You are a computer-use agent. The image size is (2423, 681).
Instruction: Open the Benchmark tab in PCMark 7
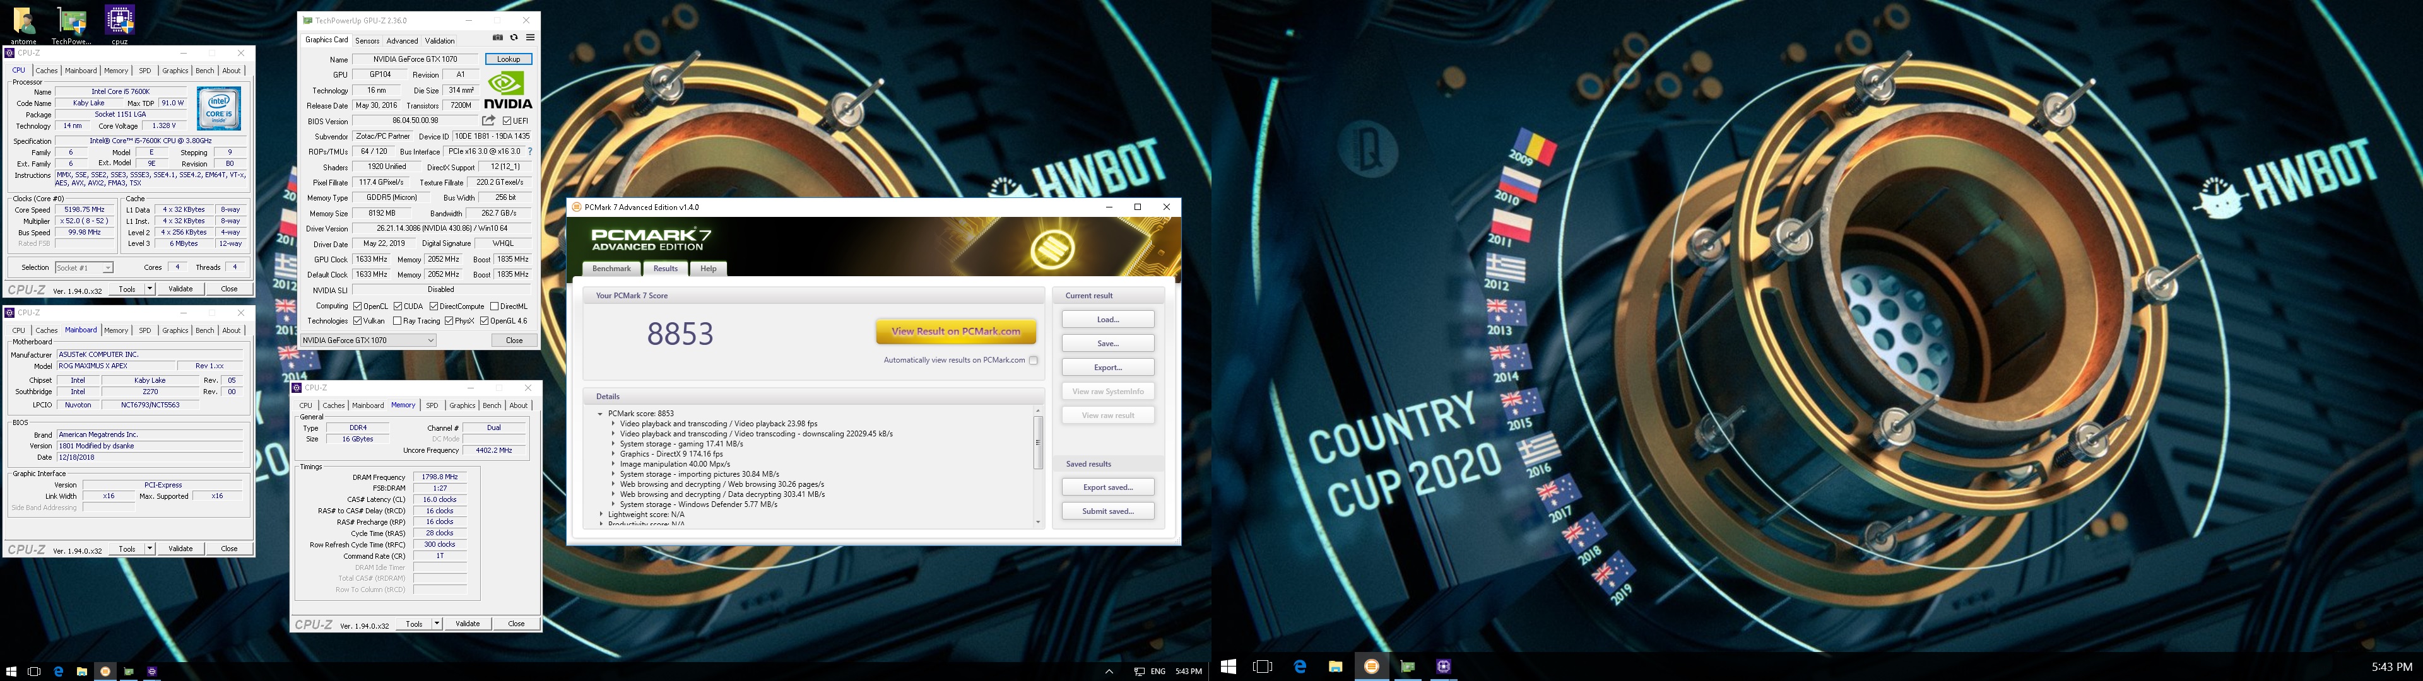click(x=611, y=269)
